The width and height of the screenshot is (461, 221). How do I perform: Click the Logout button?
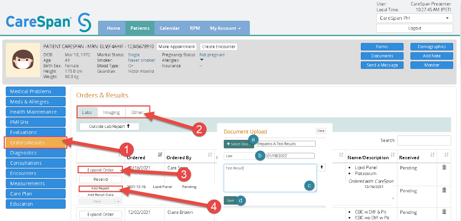[x=415, y=28]
